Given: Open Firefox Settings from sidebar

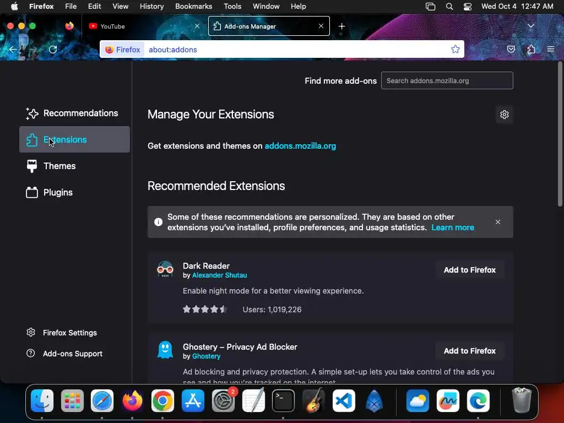Looking at the screenshot, I should (x=62, y=333).
